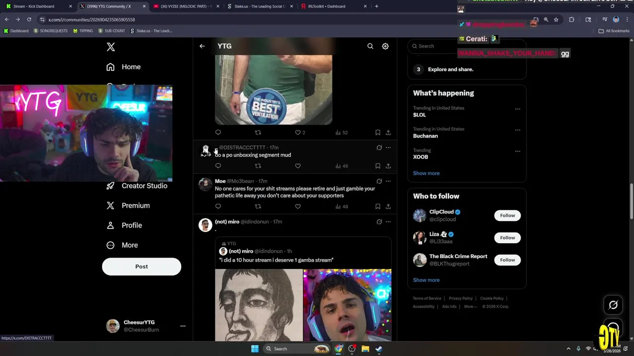Viewport: 634px width, 356px height.
Task: Go back with YTG header arrow
Action: [x=202, y=46]
